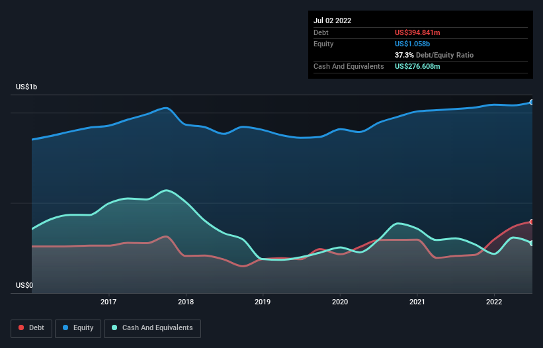Select the blue Equity endpoint marker
Viewport: 543px width, 348px height.
coord(532,102)
